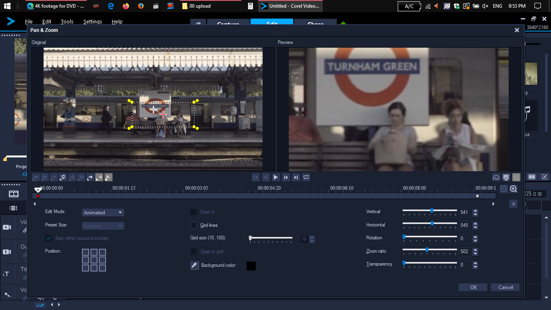Select the bottom-right Position anchor box
This screenshot has height=310, width=551.
tap(102, 268)
